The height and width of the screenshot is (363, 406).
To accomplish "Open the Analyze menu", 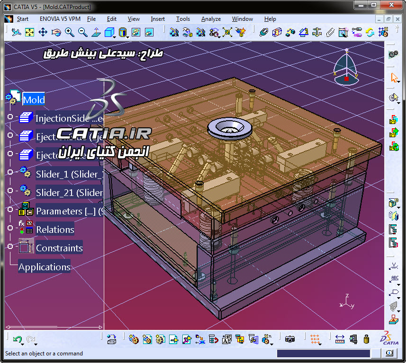I will pyautogui.click(x=211, y=19).
